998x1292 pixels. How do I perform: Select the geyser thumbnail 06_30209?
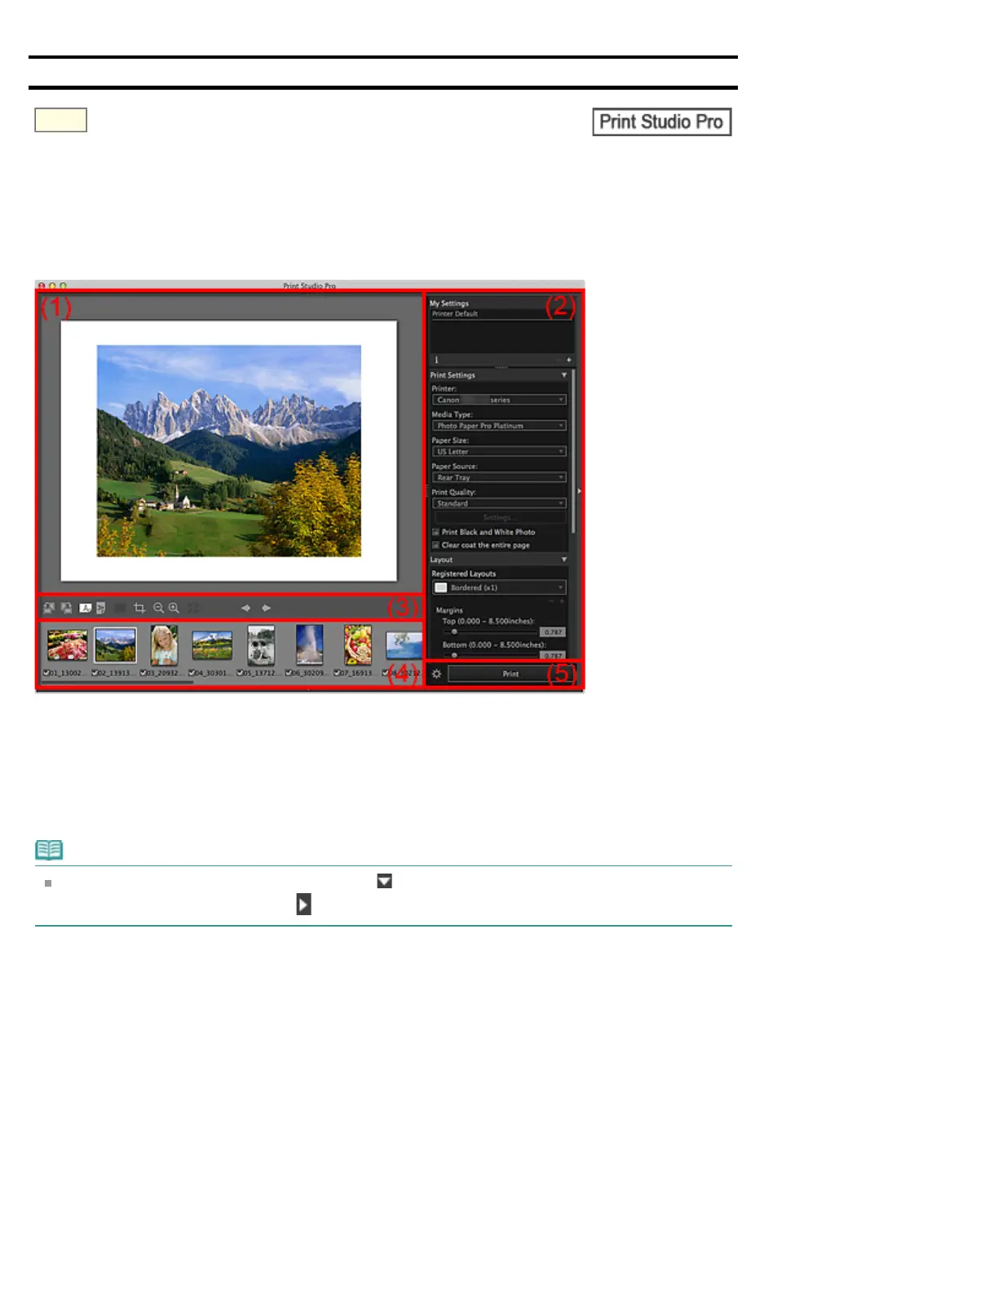coord(309,645)
